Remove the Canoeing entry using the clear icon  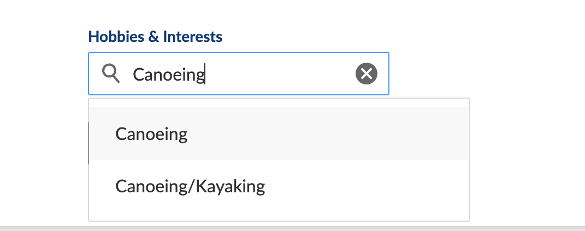pos(367,74)
